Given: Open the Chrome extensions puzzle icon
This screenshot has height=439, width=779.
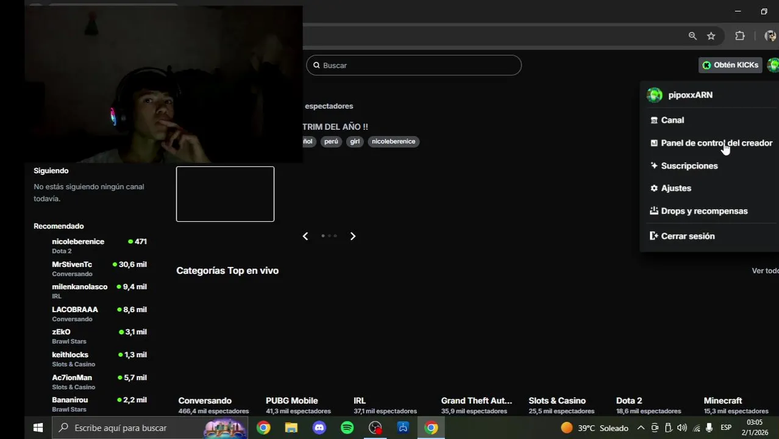Looking at the screenshot, I should click(x=740, y=36).
